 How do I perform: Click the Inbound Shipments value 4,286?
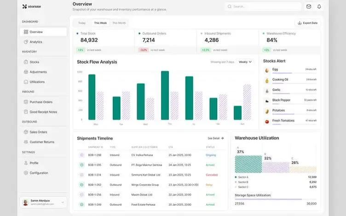coord(212,40)
